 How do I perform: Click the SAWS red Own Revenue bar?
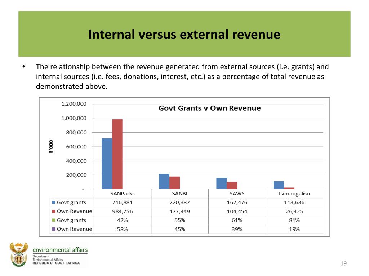[232, 185]
